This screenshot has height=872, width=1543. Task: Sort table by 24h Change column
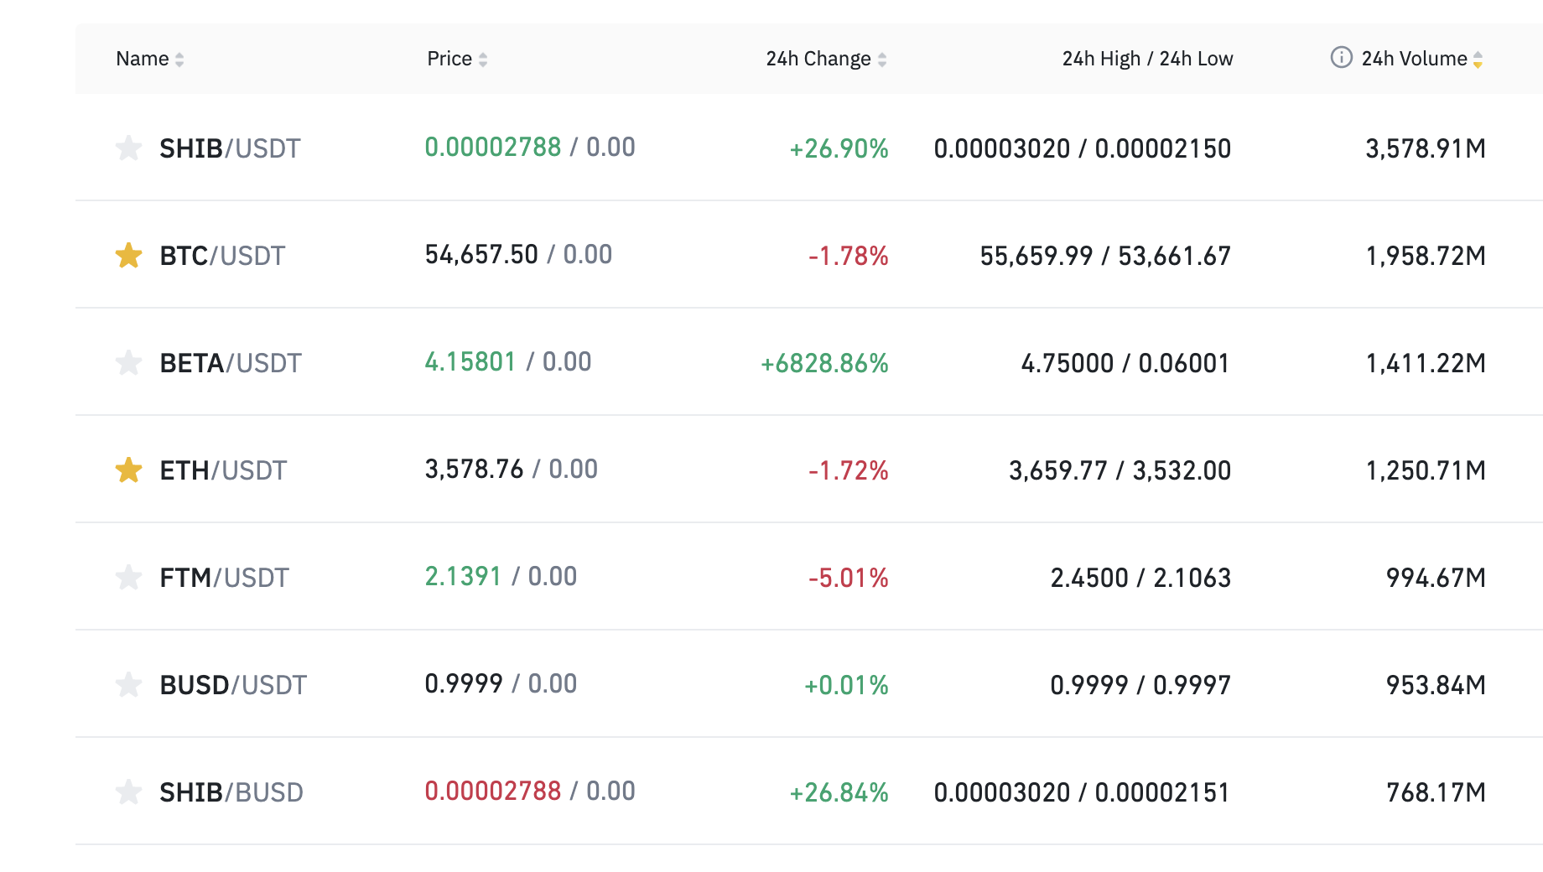point(826,59)
